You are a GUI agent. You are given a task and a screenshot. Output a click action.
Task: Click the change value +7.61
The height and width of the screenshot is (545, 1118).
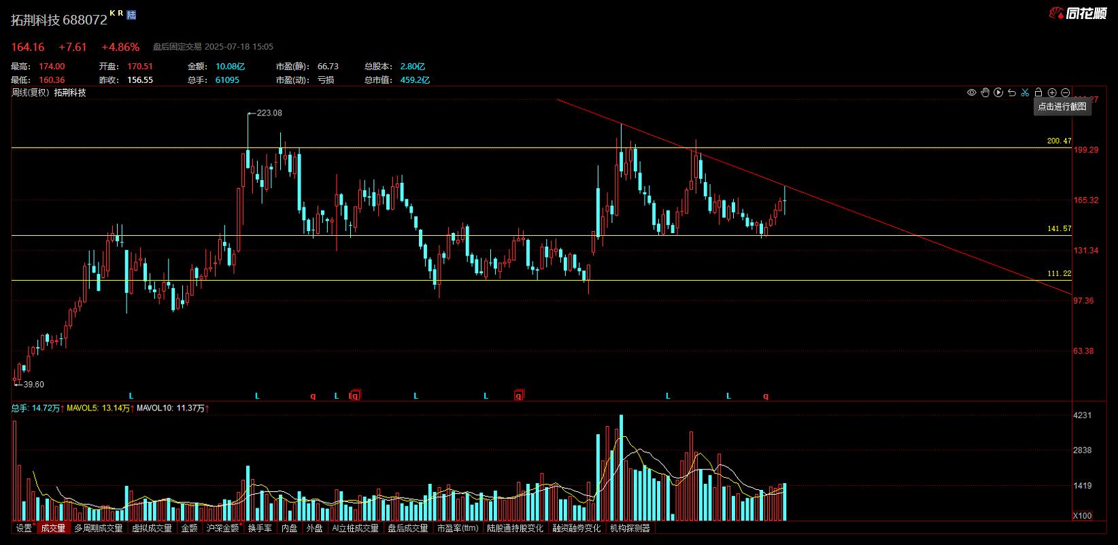pyautogui.click(x=73, y=47)
